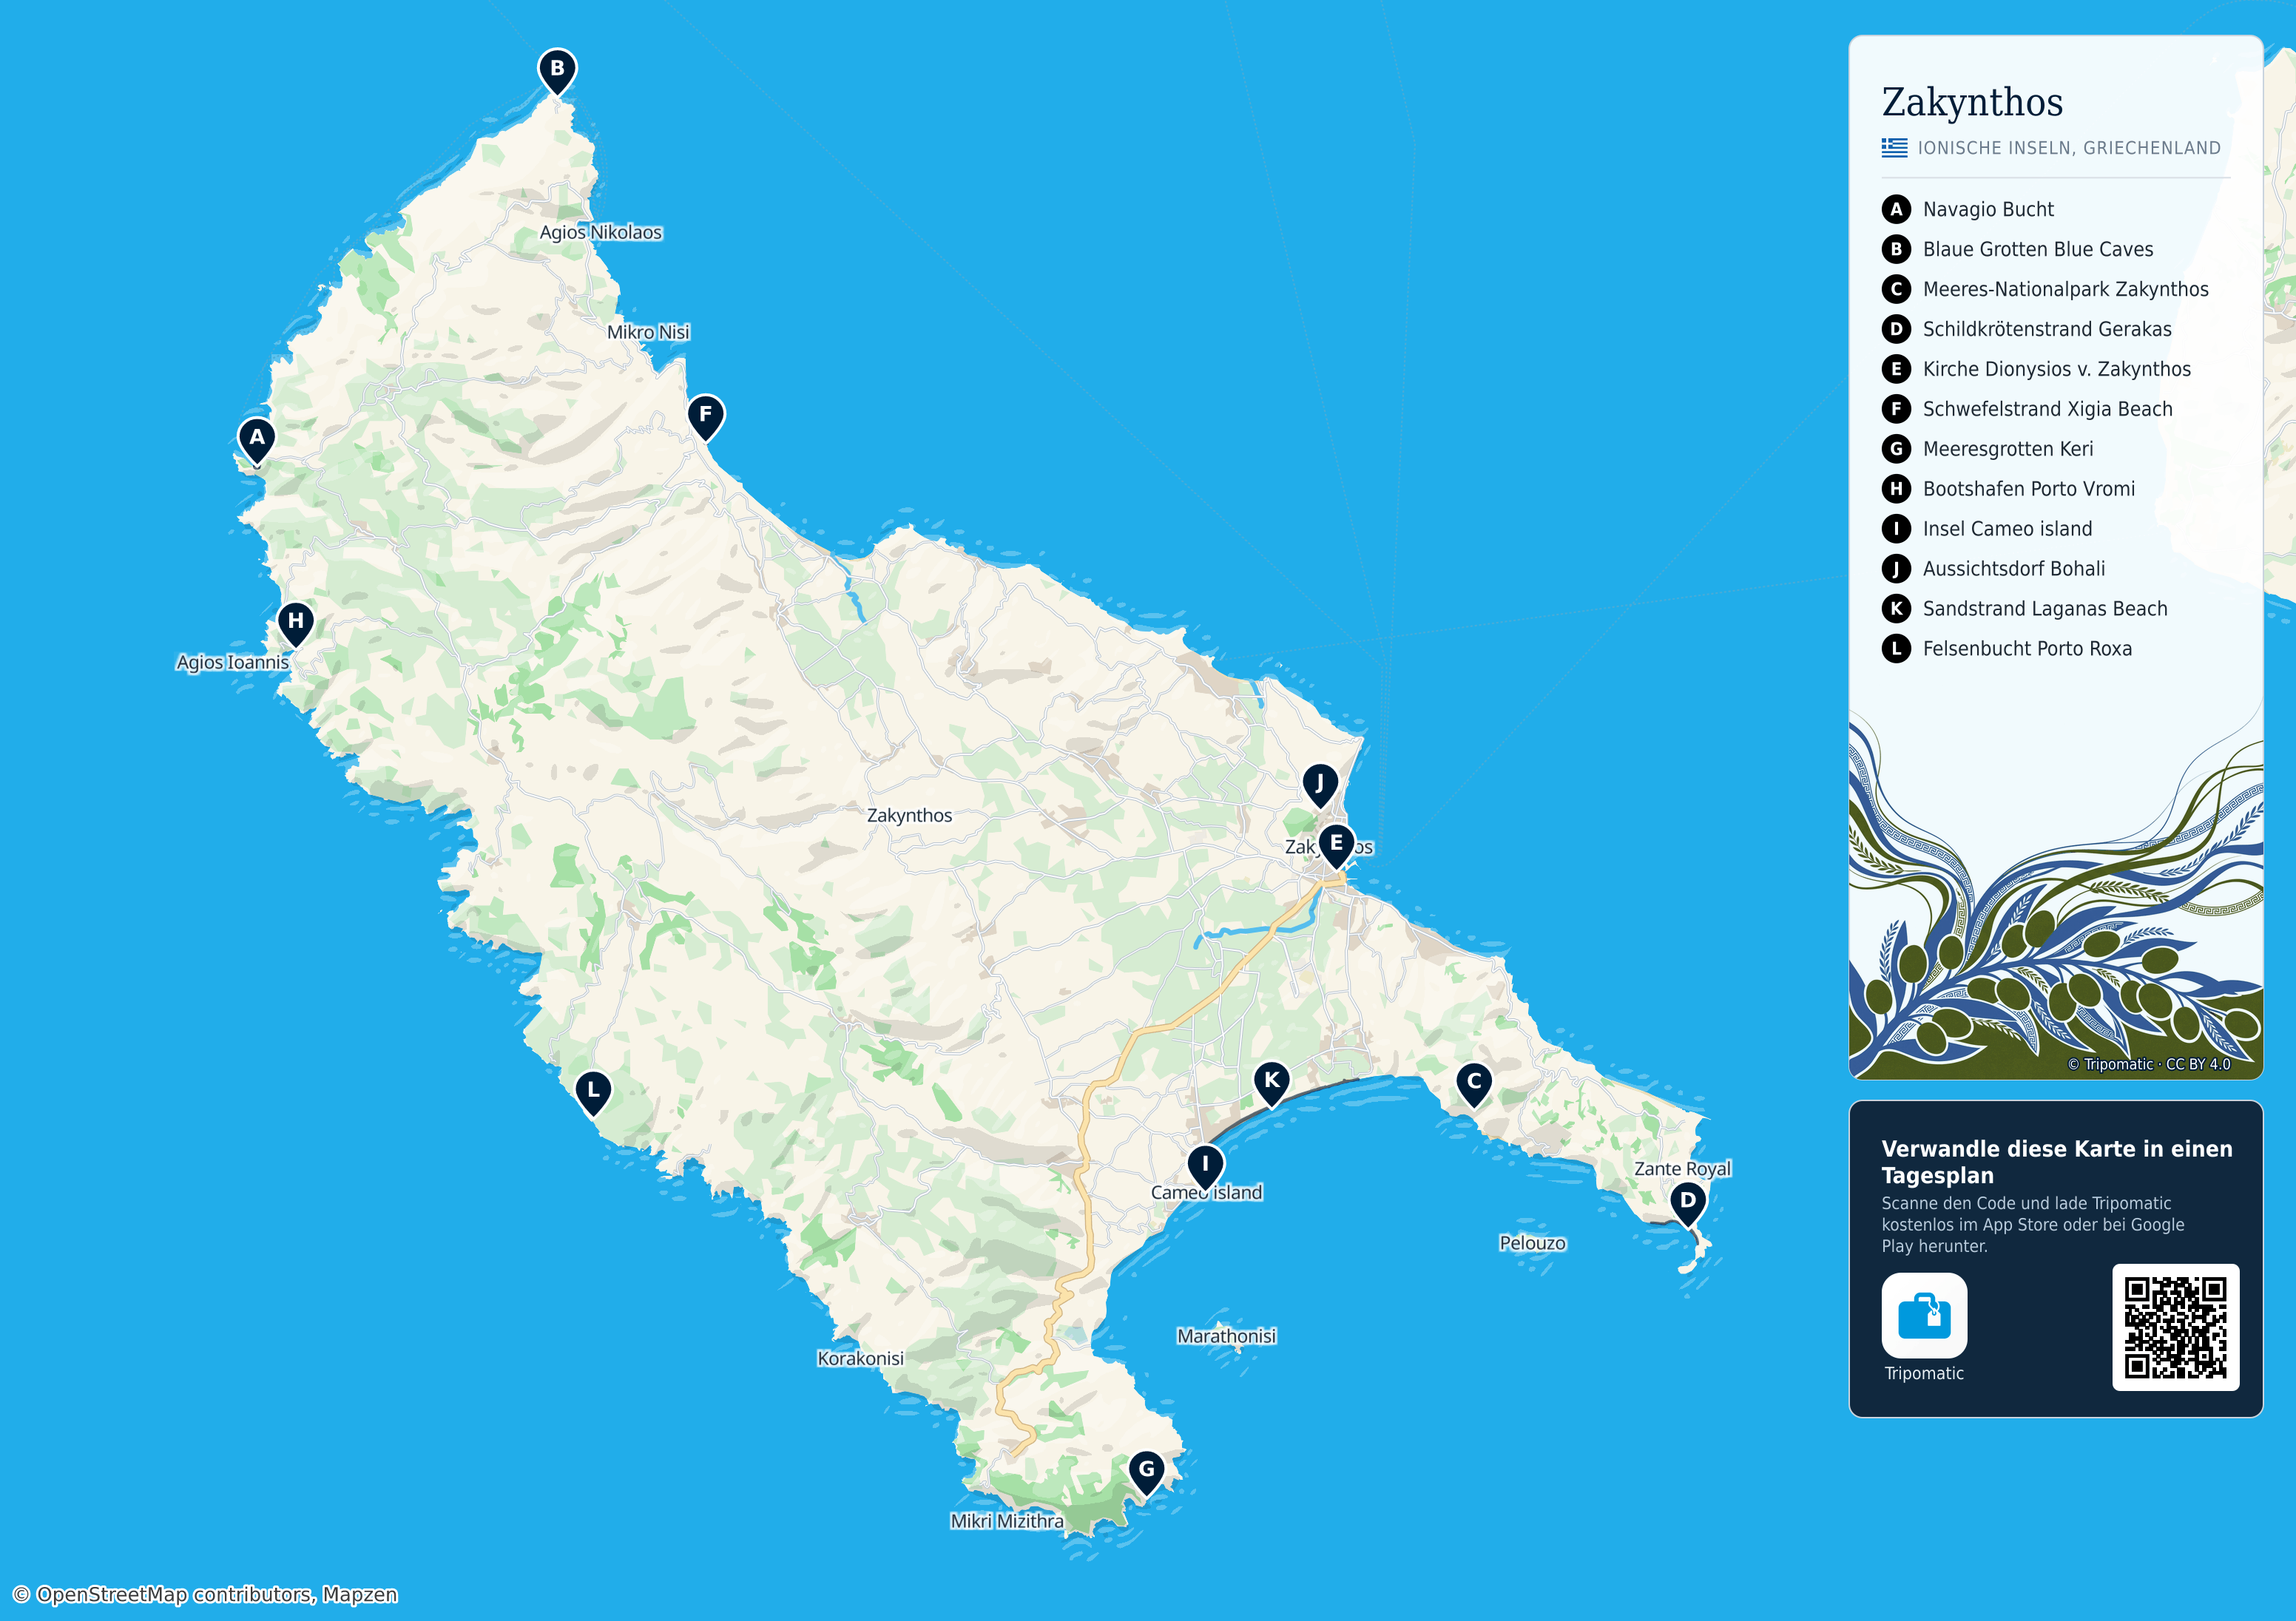The image size is (2296, 1621).
Task: Click map pin A for Navagio Bucht
Action: pyautogui.click(x=257, y=440)
